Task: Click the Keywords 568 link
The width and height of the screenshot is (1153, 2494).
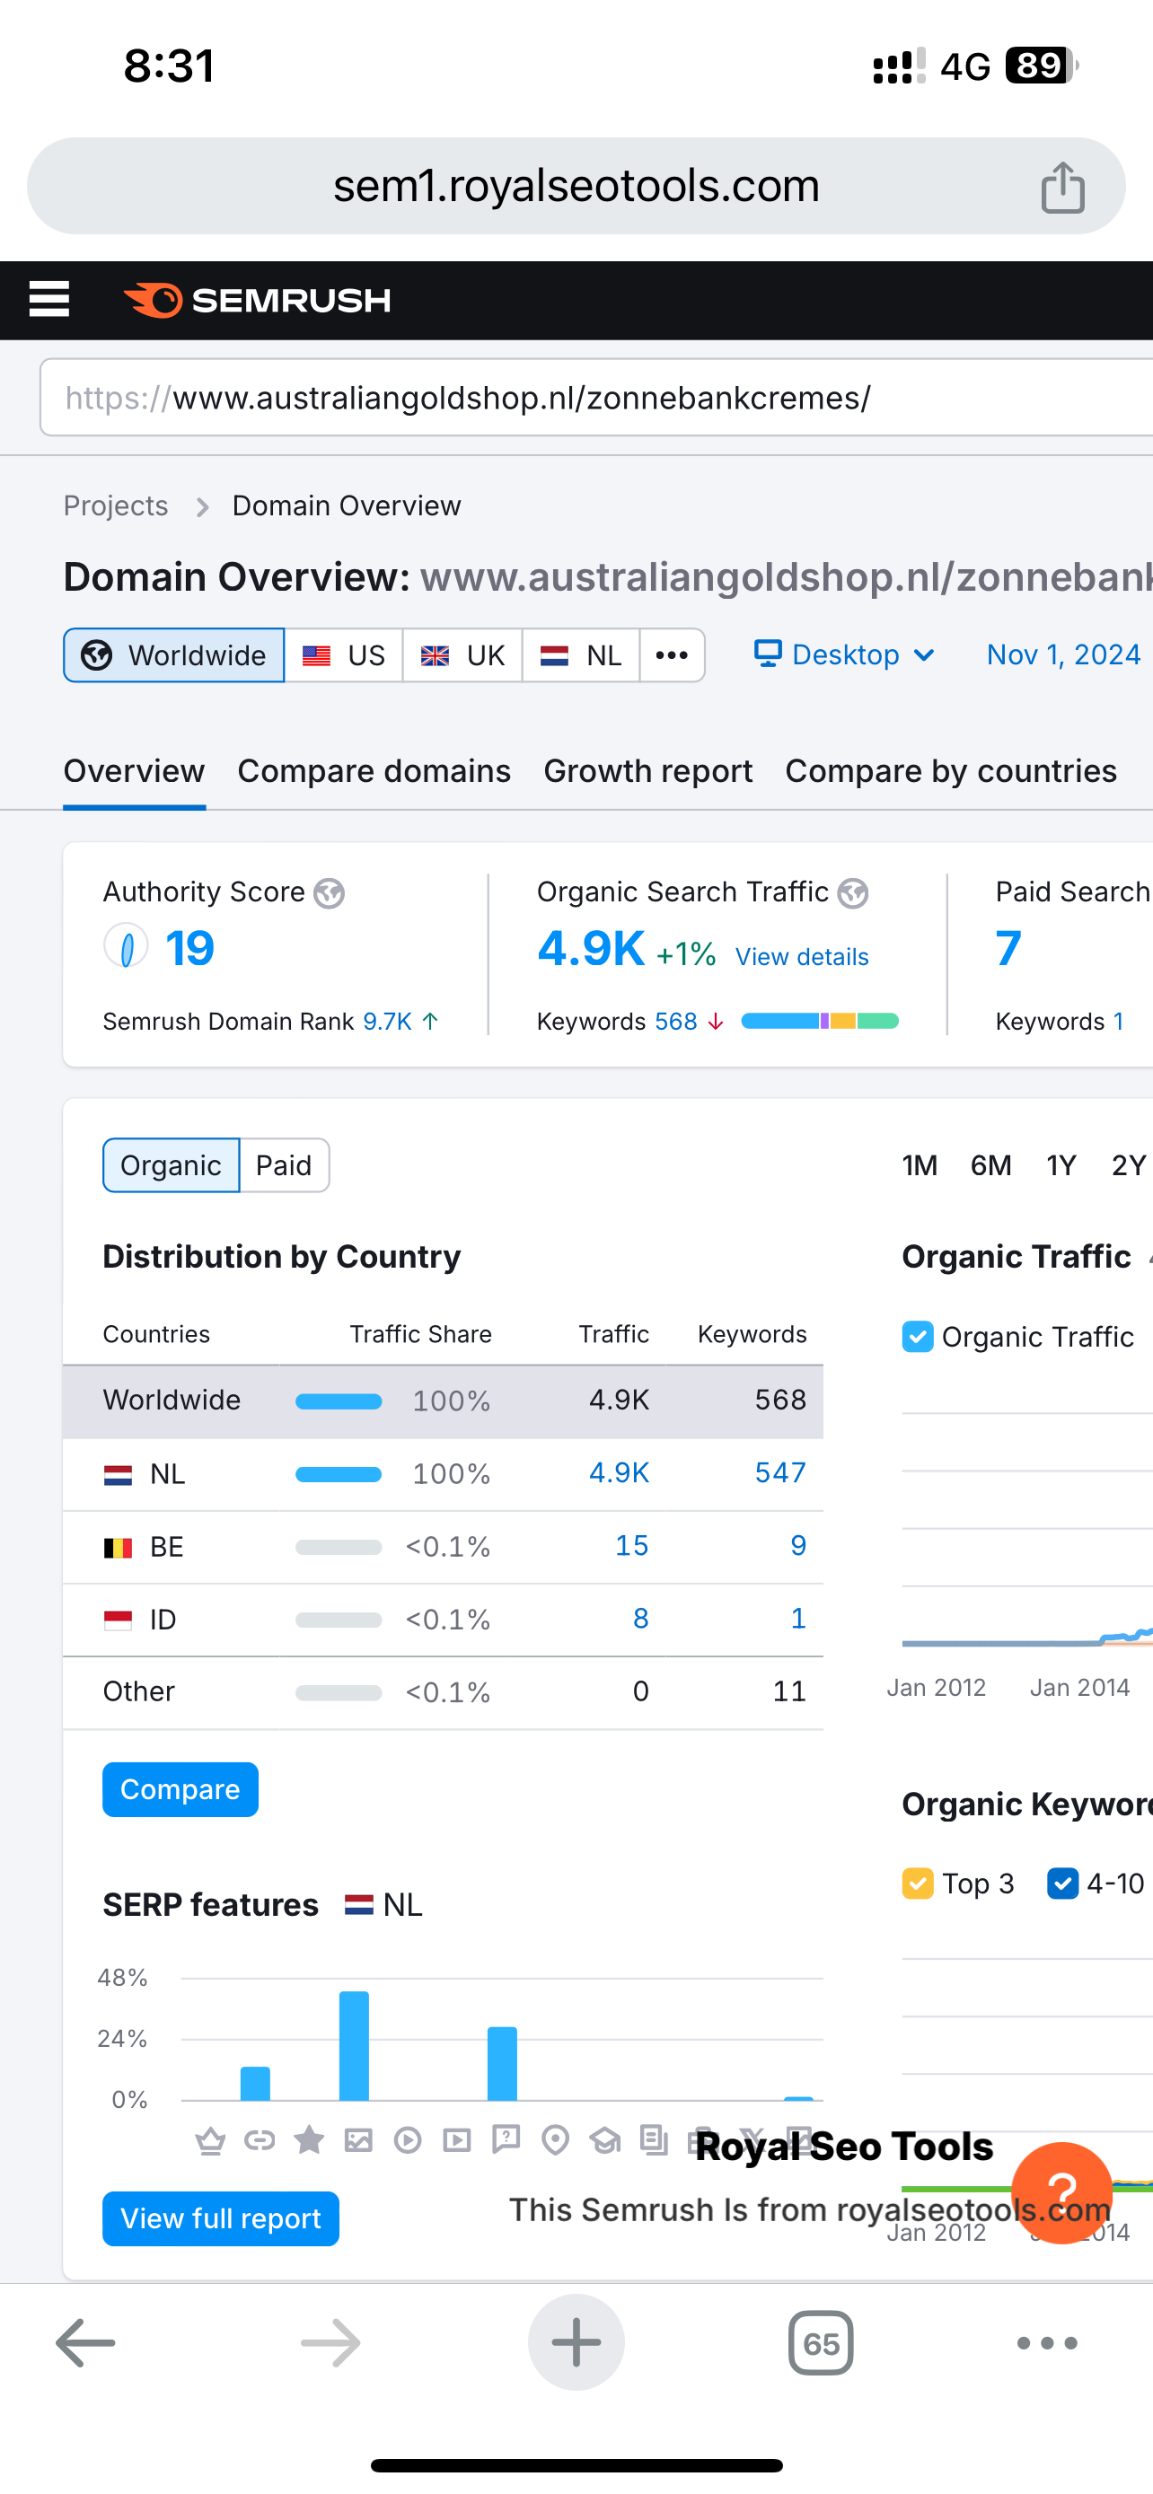Action: coord(676,1022)
